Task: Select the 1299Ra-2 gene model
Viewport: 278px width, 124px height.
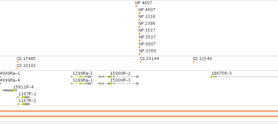Action: tap(82, 77)
